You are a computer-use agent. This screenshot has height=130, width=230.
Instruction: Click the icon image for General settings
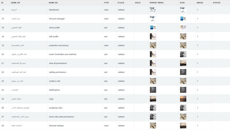pos(183,126)
